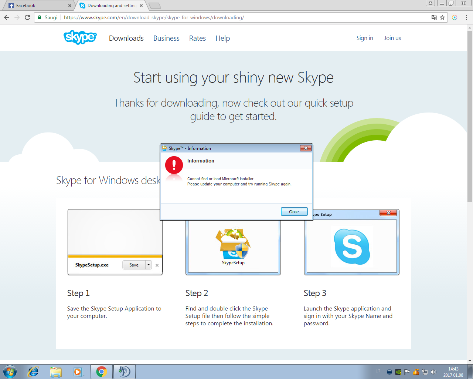Switch to the Facebook tab
The height and width of the screenshot is (379, 473).
[37, 6]
